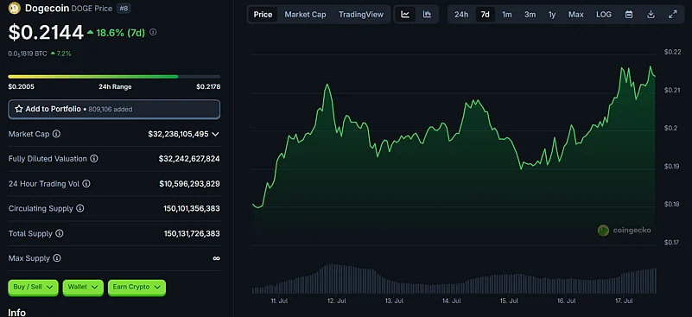Click the Add to Portfolio button
This screenshot has height=317, width=692.
pyautogui.click(x=114, y=109)
